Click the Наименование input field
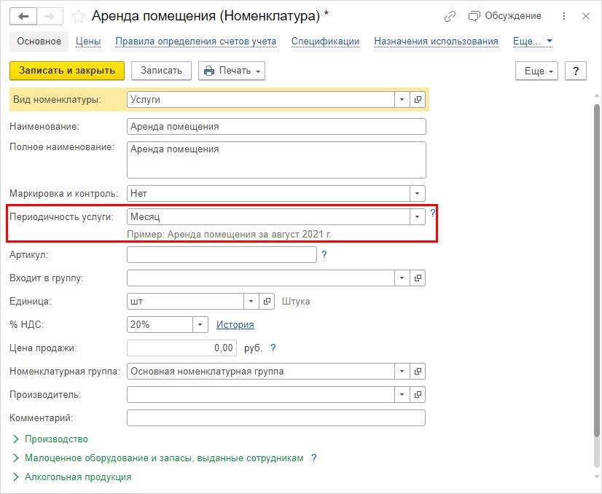Screen dimensions: 602x494 276,127
